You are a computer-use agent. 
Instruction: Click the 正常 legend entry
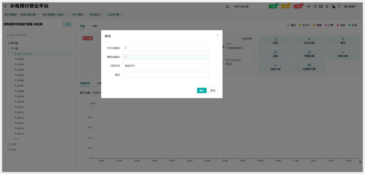pyautogui.click(x=353, y=25)
